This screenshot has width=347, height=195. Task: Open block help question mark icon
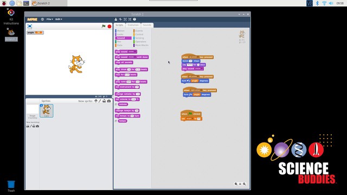(134, 19)
